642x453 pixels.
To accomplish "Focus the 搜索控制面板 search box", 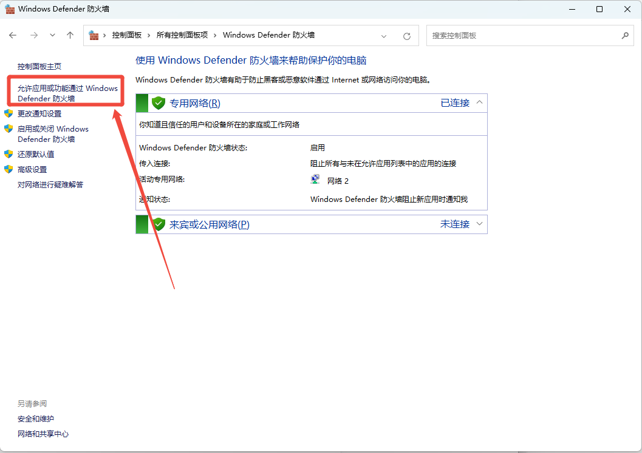I will click(x=530, y=36).
